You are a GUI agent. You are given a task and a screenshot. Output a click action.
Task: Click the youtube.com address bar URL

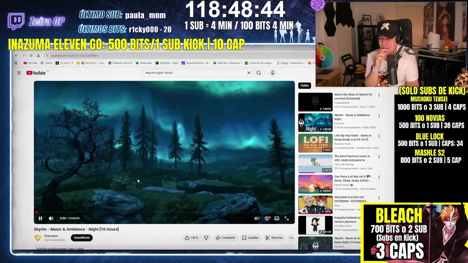point(75,56)
